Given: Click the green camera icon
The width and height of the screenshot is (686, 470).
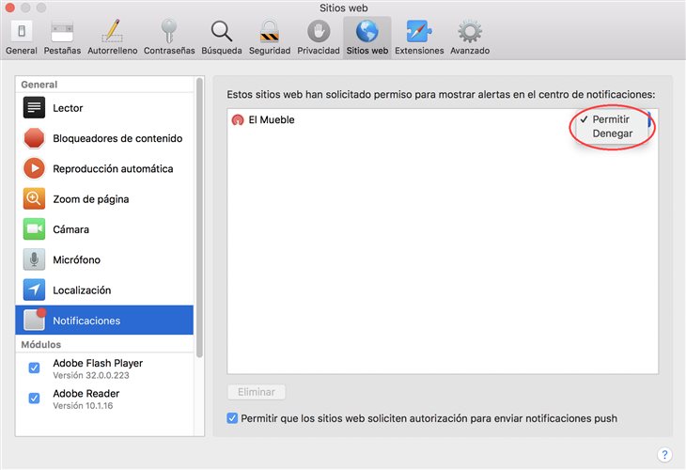Looking at the screenshot, I should [x=34, y=229].
